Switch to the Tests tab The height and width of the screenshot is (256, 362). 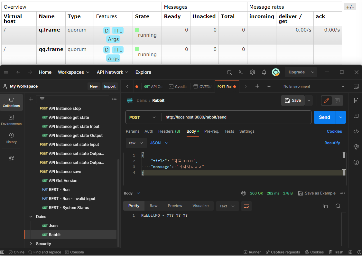(229, 131)
